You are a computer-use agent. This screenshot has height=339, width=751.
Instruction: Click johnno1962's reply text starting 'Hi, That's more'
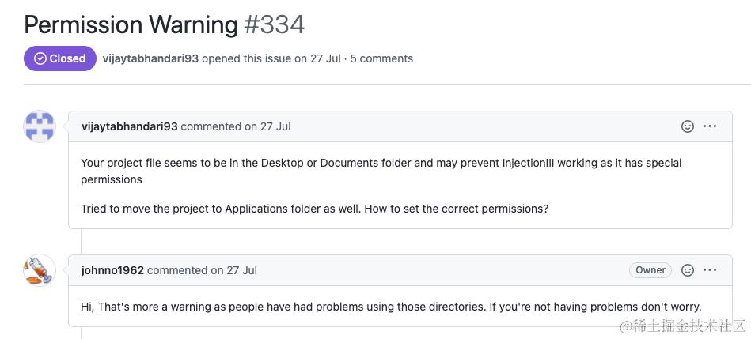391,307
